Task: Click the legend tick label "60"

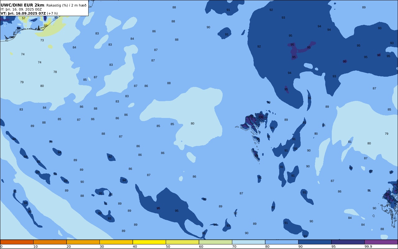Action: [x=201, y=247]
